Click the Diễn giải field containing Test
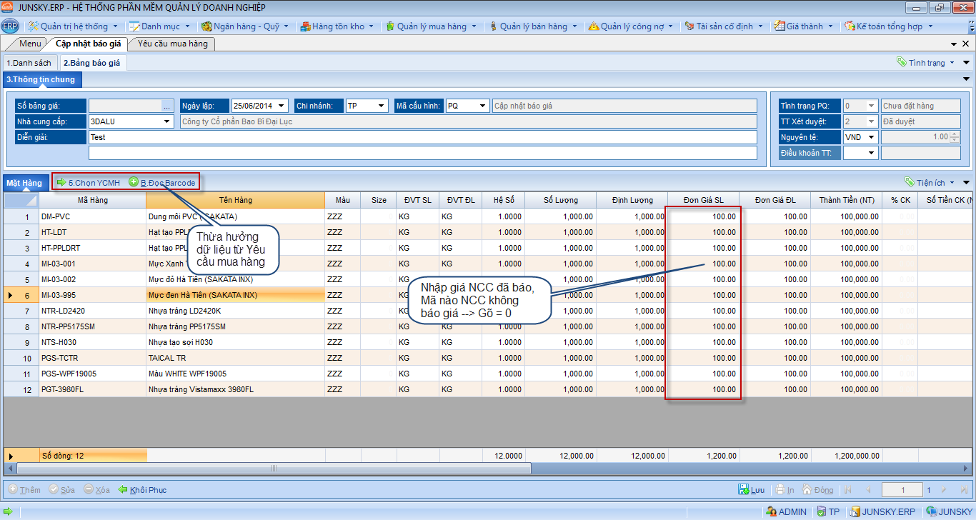The image size is (976, 520). [x=422, y=137]
